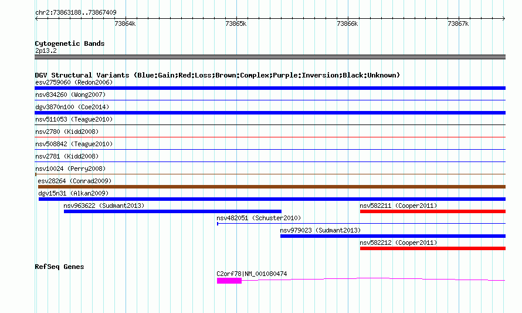
Task: Open variant label nsv582212 (Cooper2011)
Action: coord(398,243)
